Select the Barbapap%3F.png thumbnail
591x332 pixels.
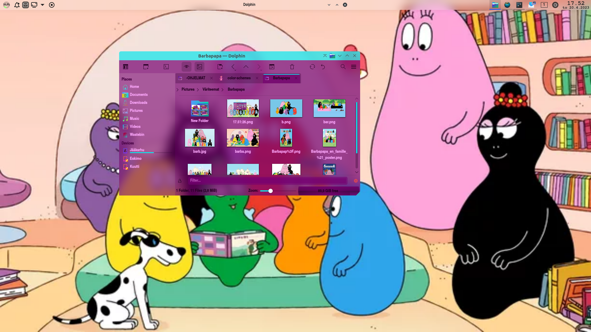286,138
